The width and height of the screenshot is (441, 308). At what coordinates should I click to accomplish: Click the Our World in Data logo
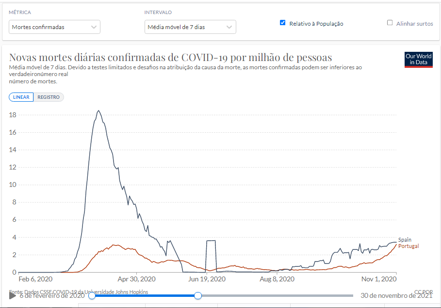pyautogui.click(x=418, y=60)
